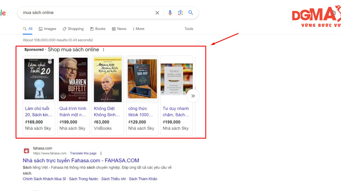The width and height of the screenshot is (341, 191).
Task: Click the 'Translate this page' link
Action: pos(83,153)
